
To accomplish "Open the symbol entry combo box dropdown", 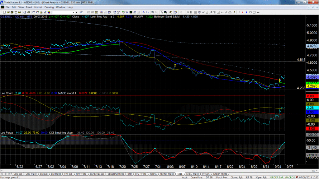I will [x=73, y=12].
